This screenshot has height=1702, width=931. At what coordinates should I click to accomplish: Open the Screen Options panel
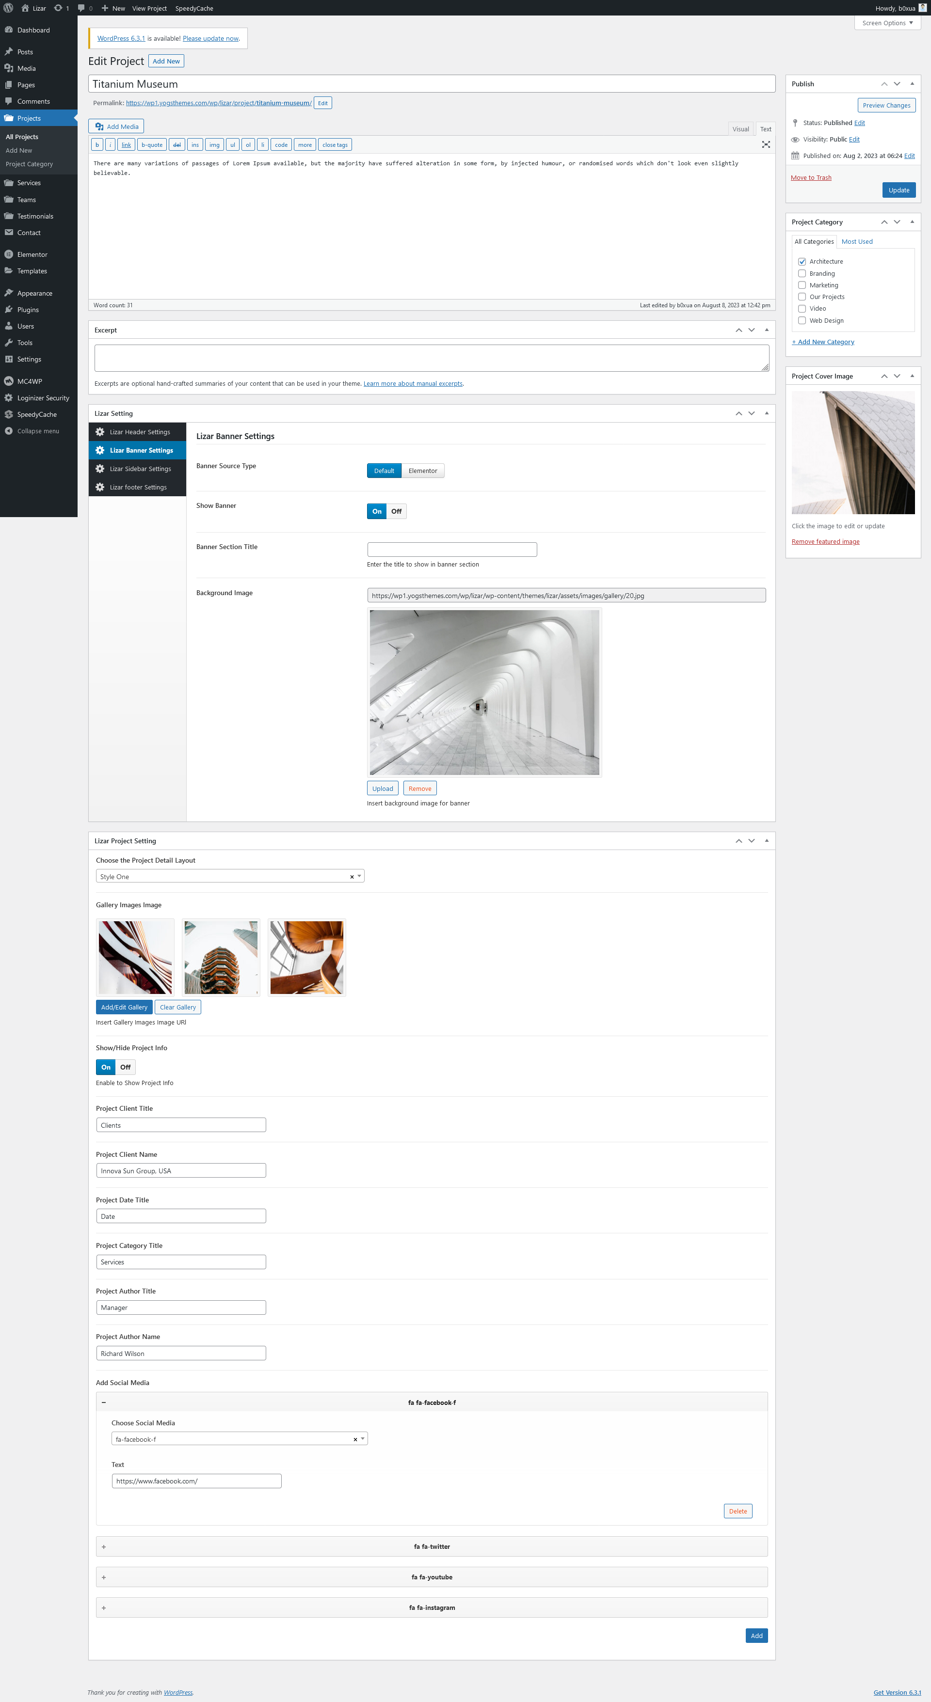click(x=887, y=23)
